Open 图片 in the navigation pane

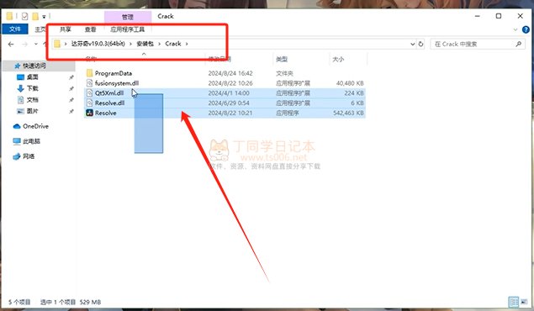pos(33,111)
